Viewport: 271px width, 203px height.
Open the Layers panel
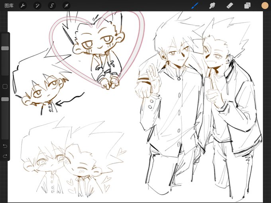247,6
